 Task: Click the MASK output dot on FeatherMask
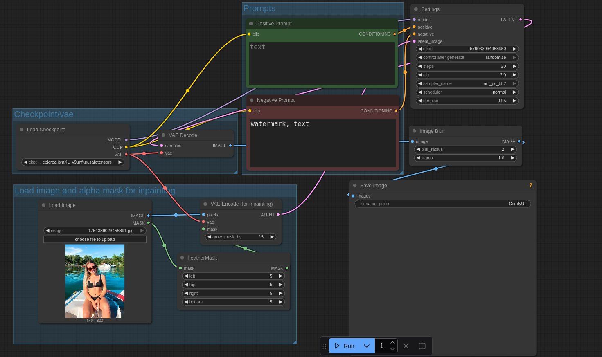click(x=287, y=268)
